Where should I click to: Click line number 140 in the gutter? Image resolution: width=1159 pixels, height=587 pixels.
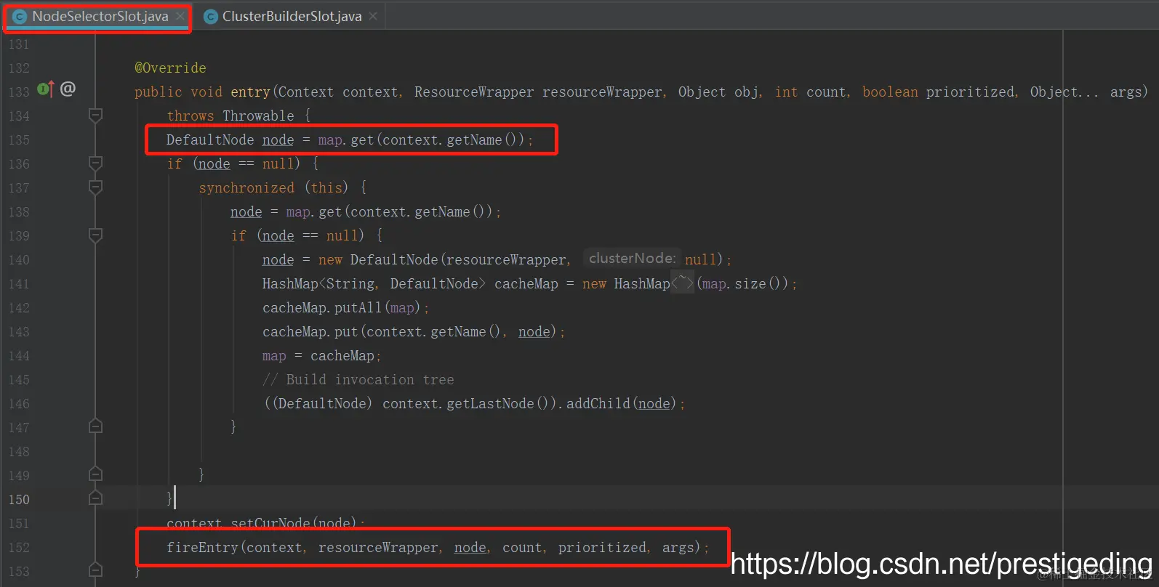pos(19,260)
